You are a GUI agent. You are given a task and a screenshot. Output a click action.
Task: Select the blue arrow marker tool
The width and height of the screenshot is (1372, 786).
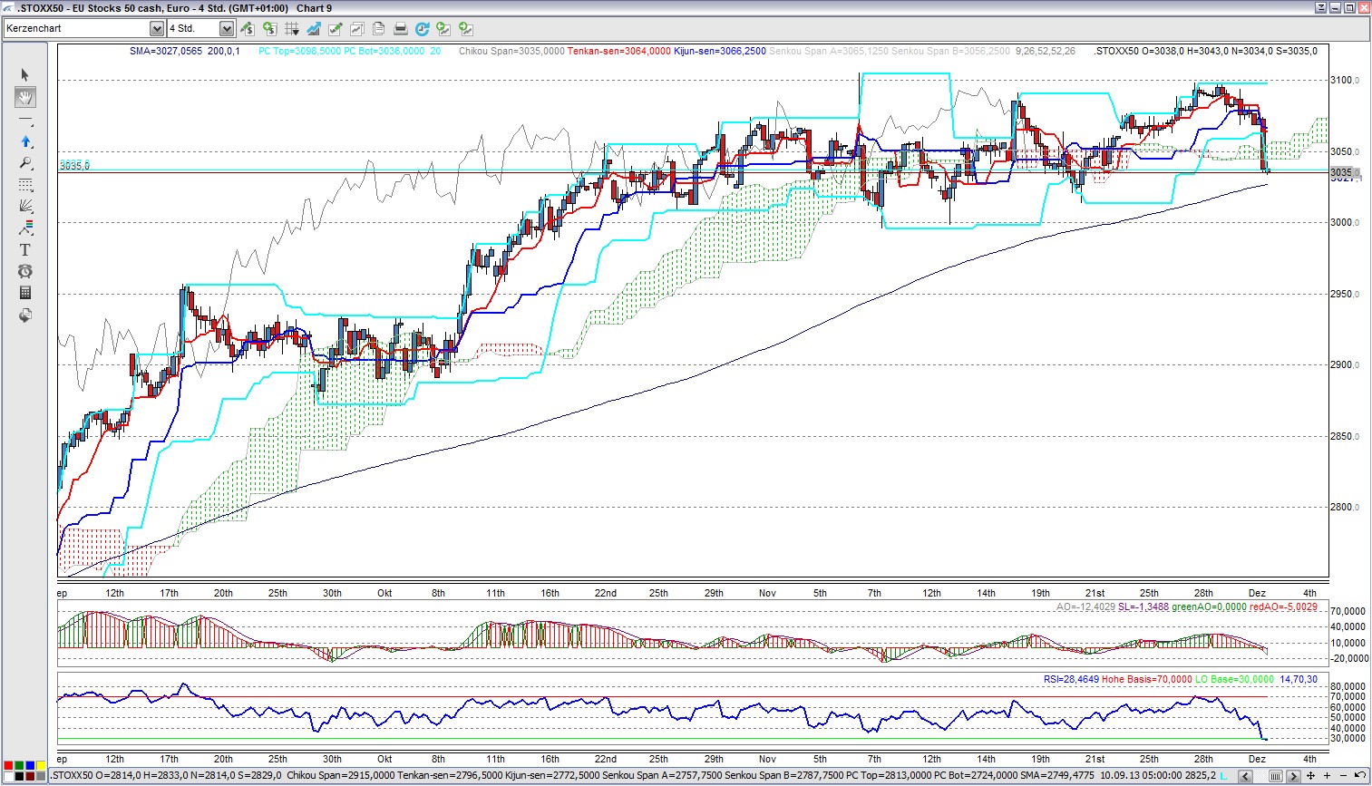click(x=25, y=141)
